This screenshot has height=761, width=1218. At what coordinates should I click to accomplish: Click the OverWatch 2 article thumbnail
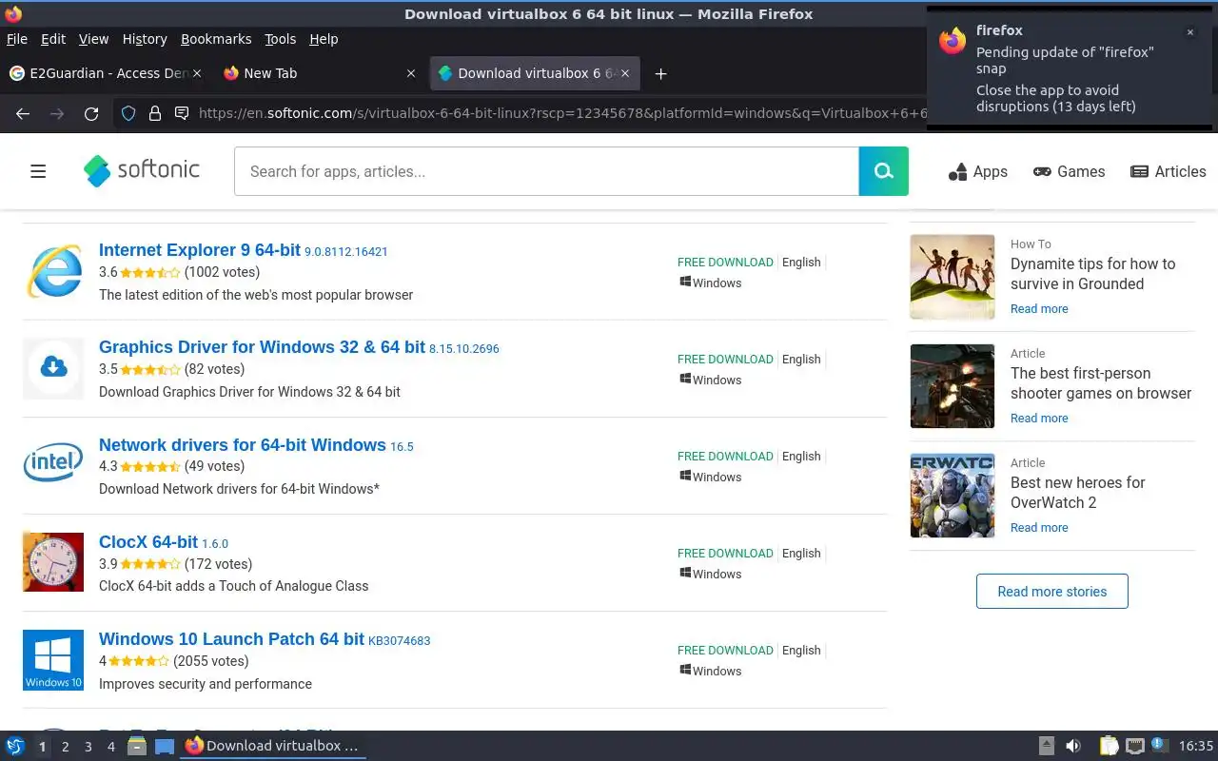point(953,496)
